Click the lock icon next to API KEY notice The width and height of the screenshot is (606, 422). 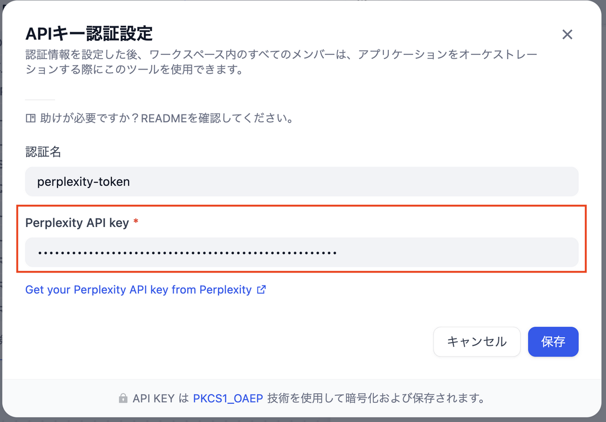pyautogui.click(x=123, y=398)
